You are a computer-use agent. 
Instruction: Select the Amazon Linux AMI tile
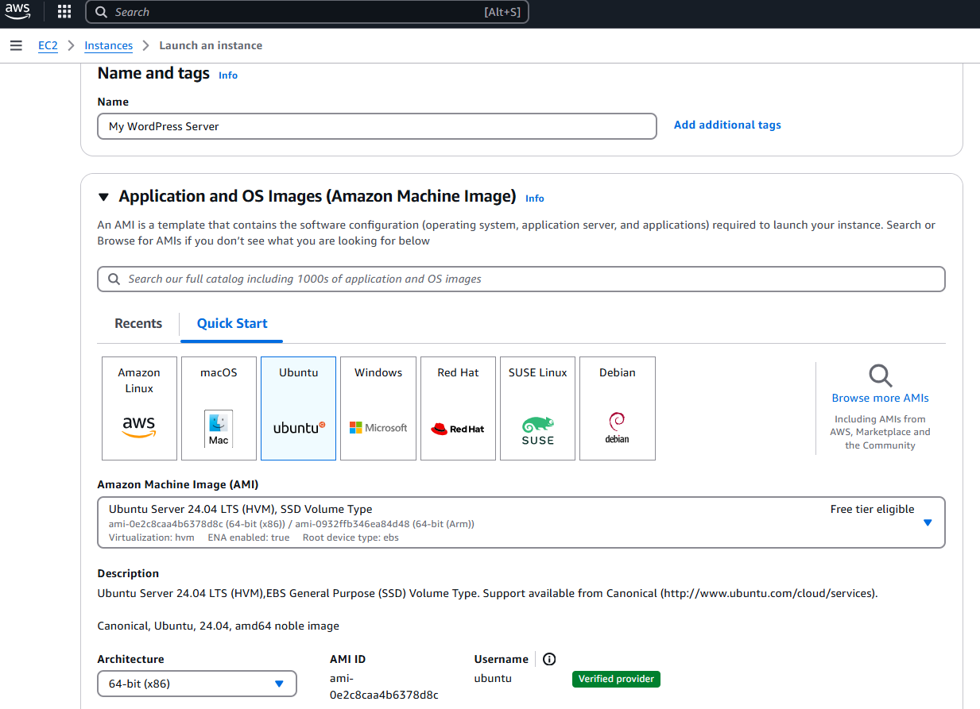point(139,408)
